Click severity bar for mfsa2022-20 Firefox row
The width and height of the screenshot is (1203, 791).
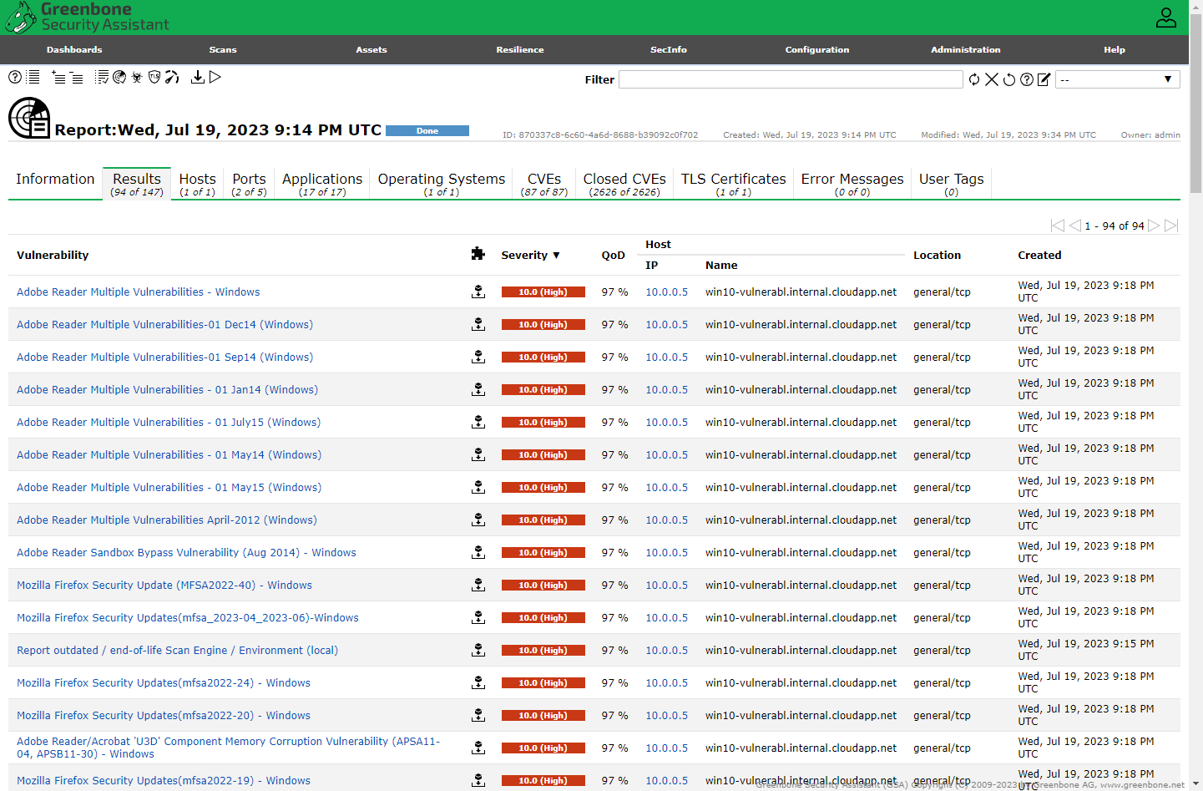(543, 716)
